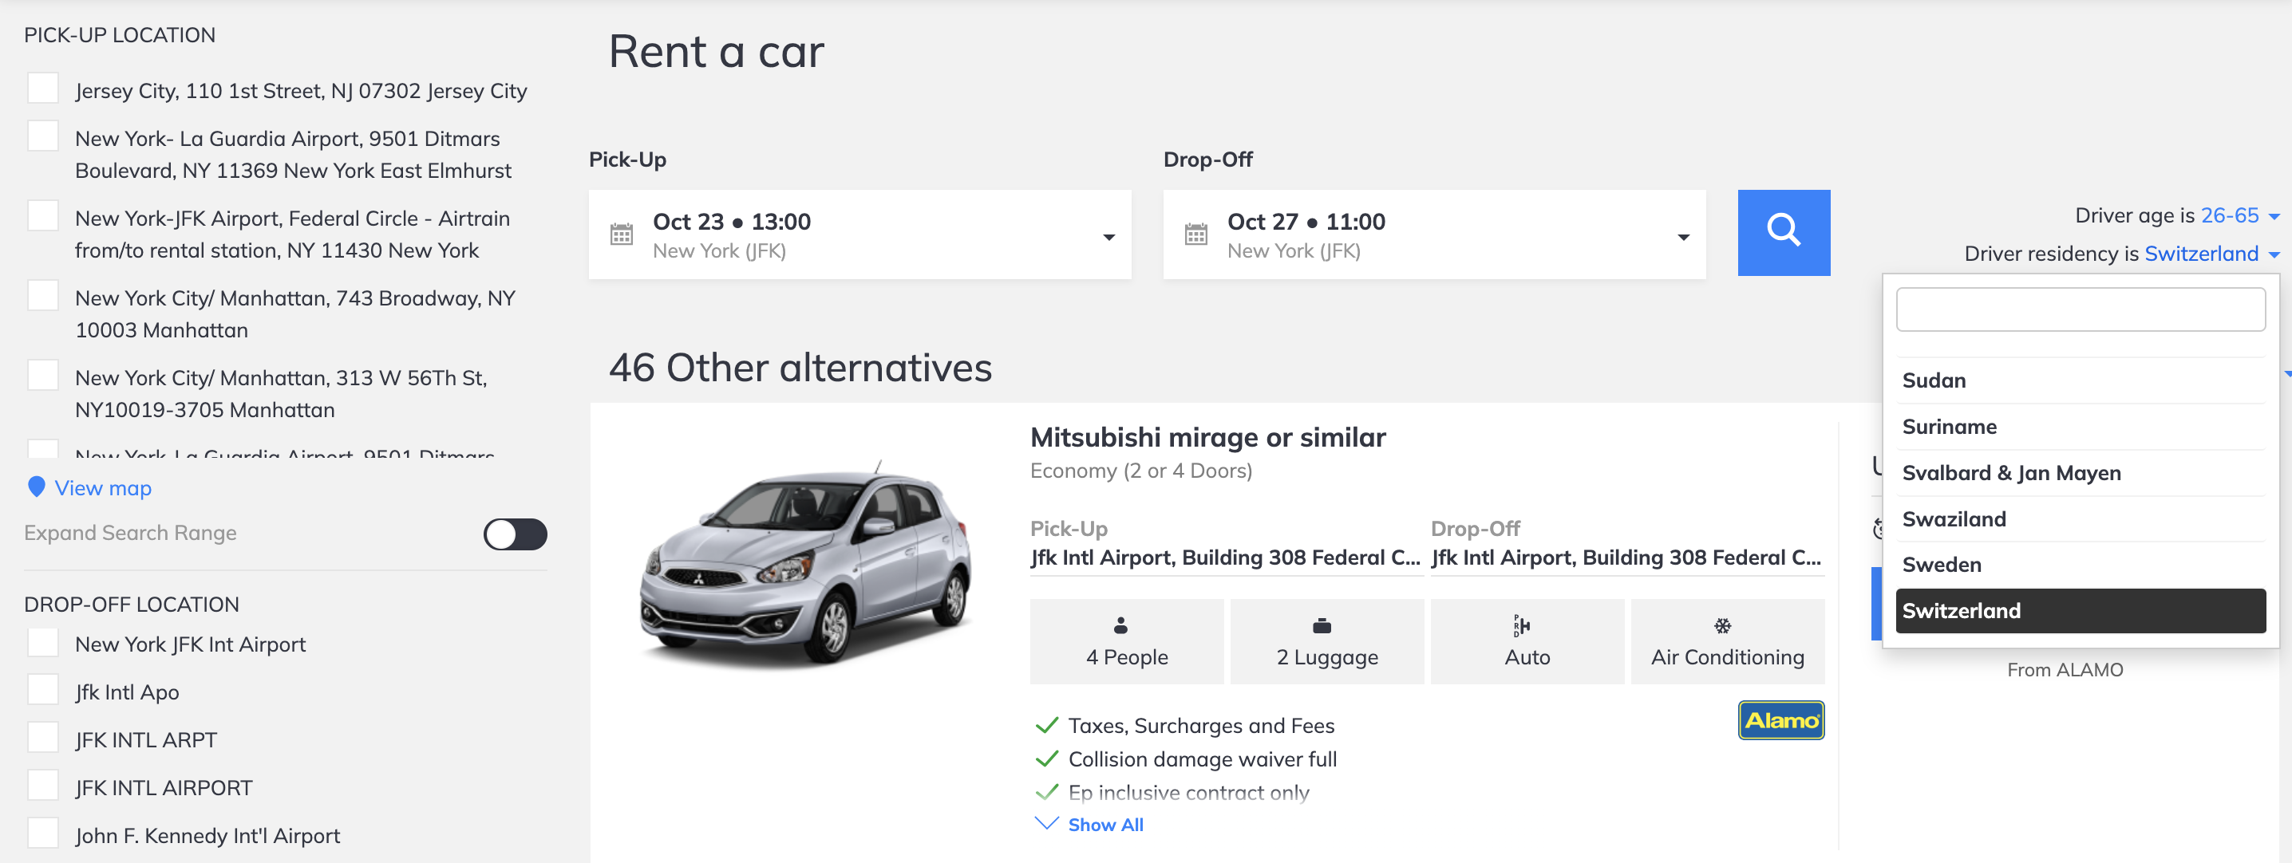The height and width of the screenshot is (863, 2292).
Task: Click Economy (2 or 4 Doors) text
Action: point(1140,471)
